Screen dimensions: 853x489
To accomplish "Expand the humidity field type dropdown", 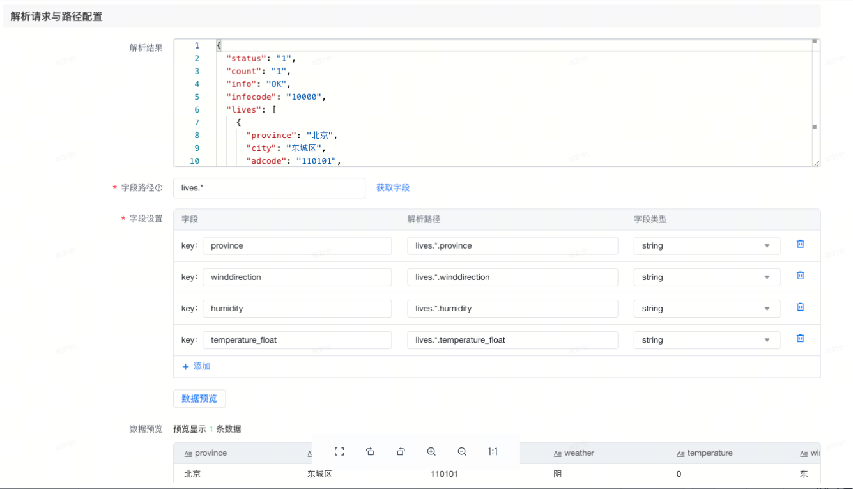I will [706, 309].
